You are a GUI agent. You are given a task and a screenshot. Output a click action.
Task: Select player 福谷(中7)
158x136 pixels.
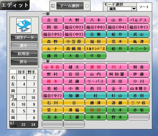pyautogui.click(x=52, y=96)
